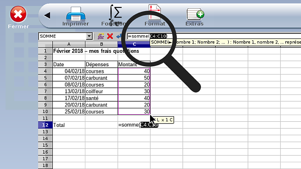
Task: Click the 'Montant' header cell
Action: (x=134, y=64)
